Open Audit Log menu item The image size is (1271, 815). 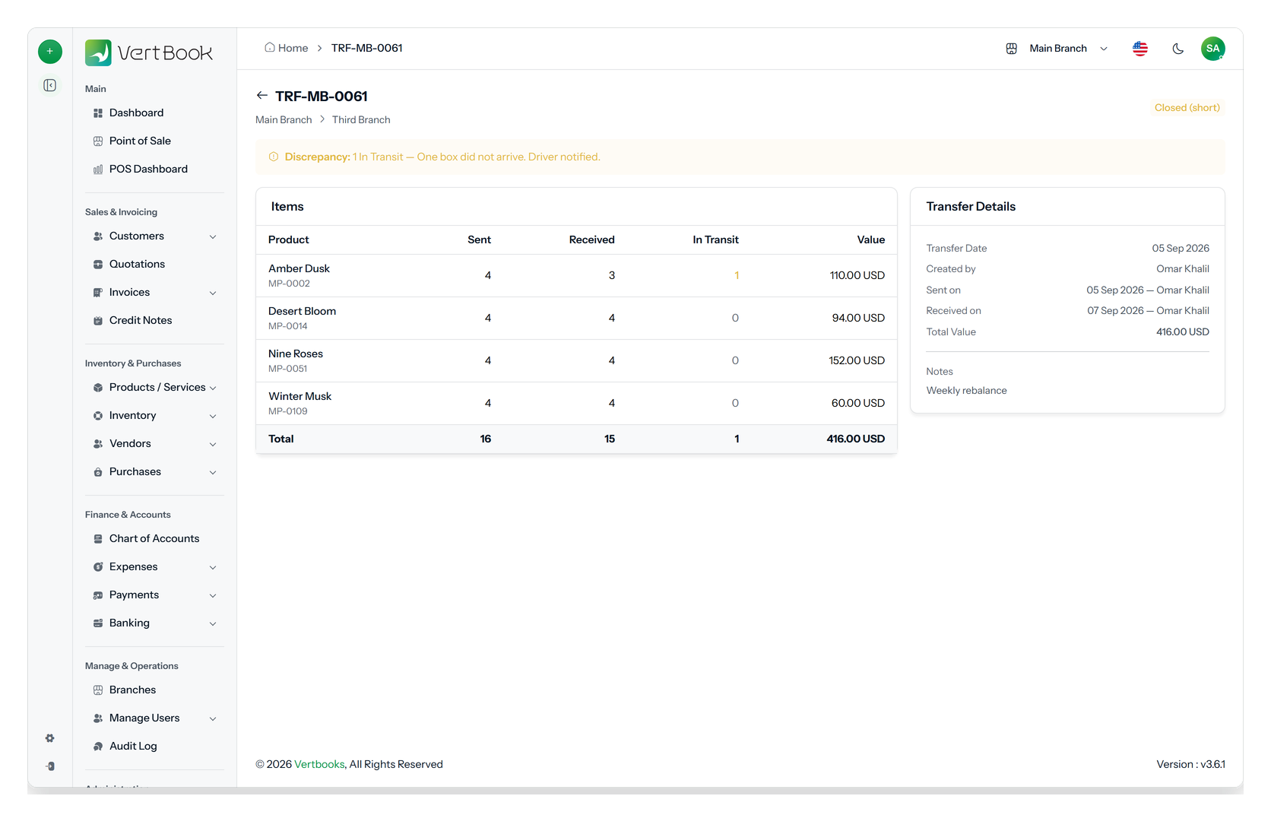click(154, 747)
